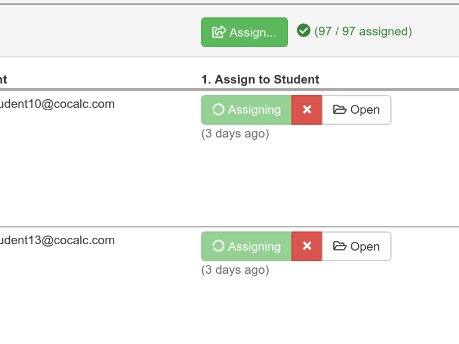This screenshot has width=459, height=344.
Task: Click the "(3 days ago)" timestamp under student10
Action: (235, 133)
